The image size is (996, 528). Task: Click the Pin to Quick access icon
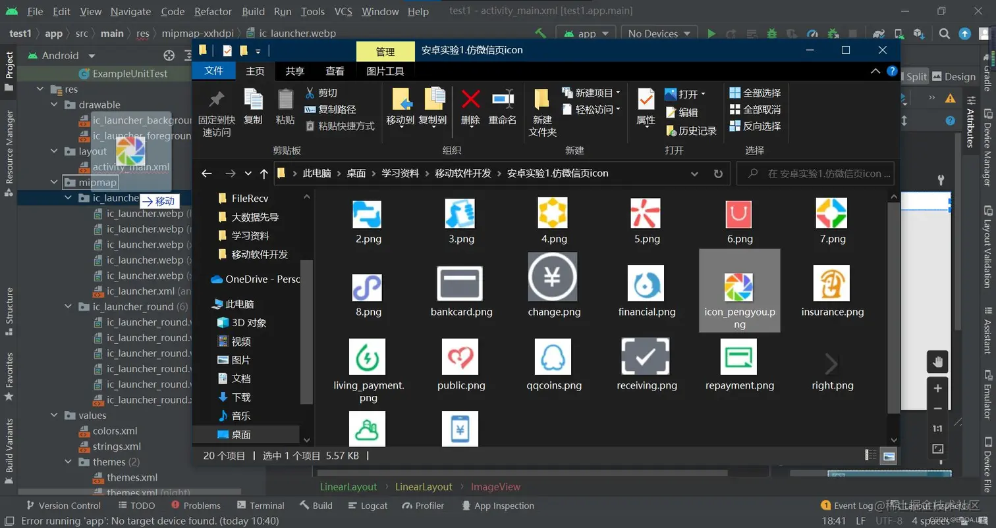coord(216,99)
